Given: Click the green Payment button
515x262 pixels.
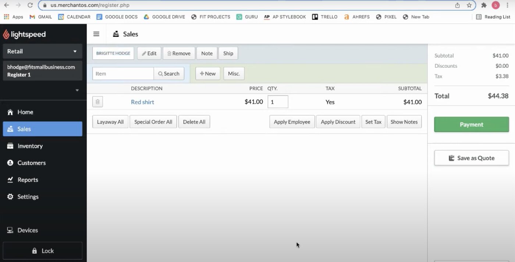Looking at the screenshot, I should [x=471, y=124].
